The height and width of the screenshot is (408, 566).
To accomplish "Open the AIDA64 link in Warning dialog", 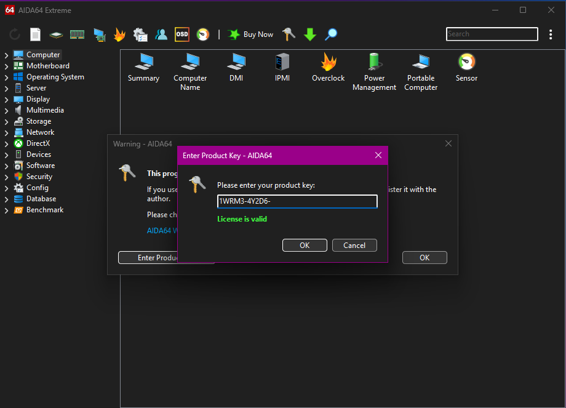I will (x=162, y=230).
